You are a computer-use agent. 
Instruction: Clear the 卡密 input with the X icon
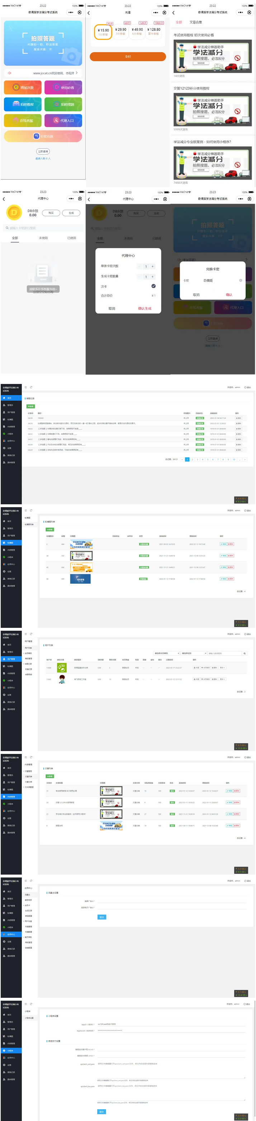[x=240, y=280]
